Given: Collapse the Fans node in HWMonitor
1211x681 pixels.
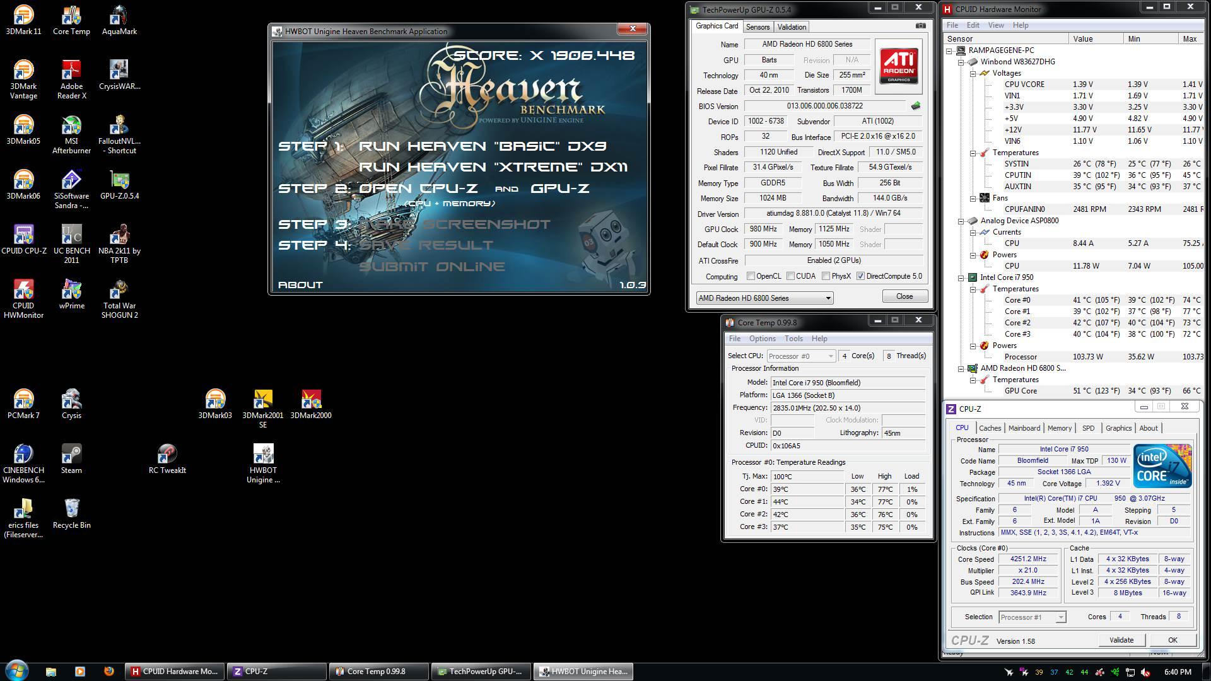Looking at the screenshot, I should click(973, 198).
